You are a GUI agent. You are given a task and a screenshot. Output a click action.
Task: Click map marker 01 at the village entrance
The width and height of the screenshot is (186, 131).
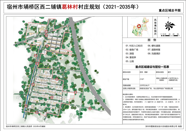(x=46, y=31)
